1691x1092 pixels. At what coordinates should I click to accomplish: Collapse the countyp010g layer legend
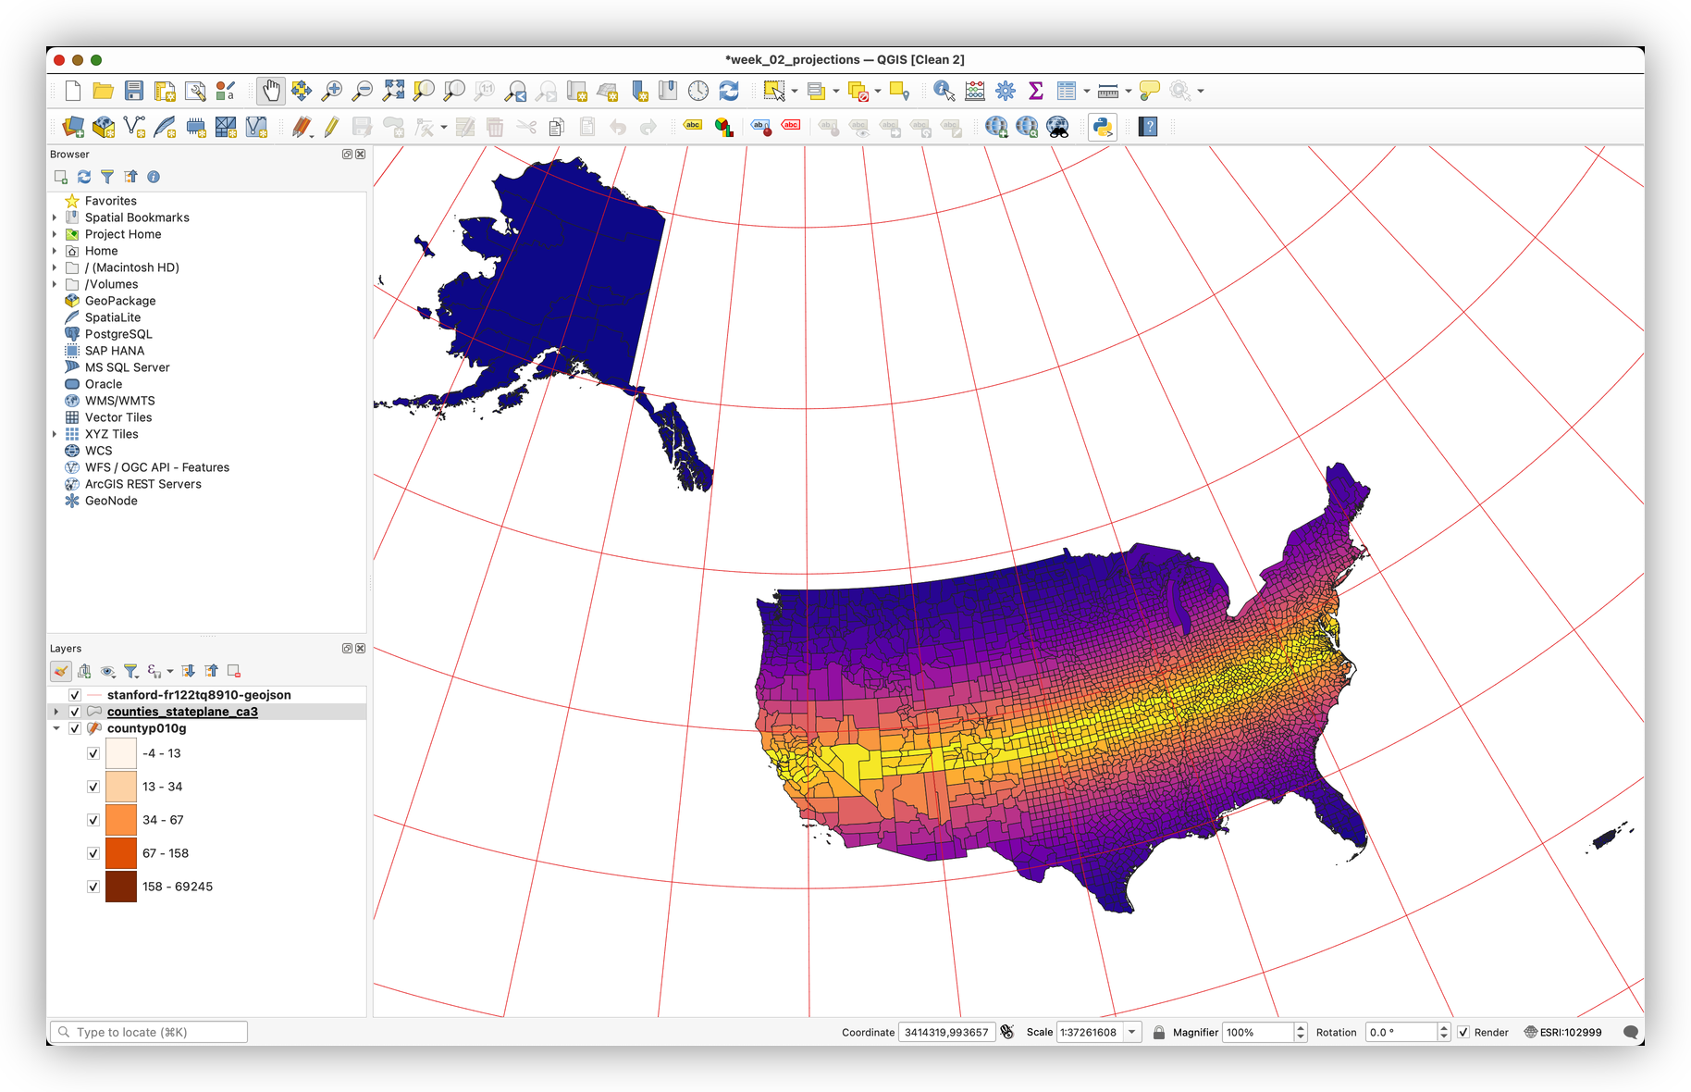tap(56, 728)
